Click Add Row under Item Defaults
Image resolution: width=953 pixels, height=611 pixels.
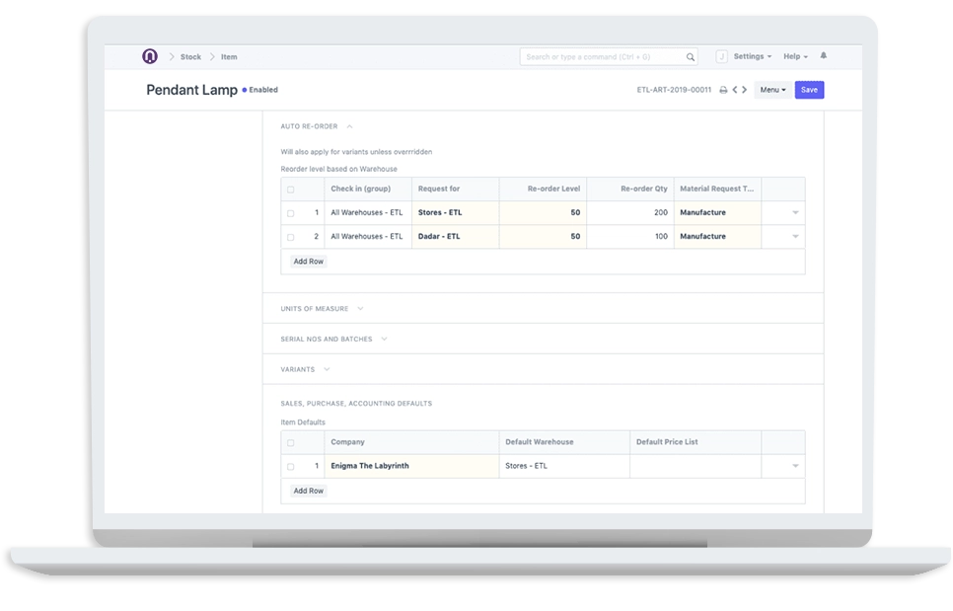pyautogui.click(x=308, y=491)
